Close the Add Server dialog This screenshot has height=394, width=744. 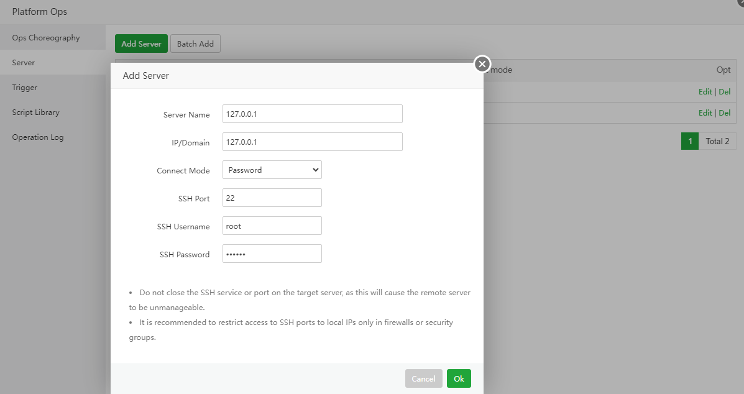click(x=482, y=64)
